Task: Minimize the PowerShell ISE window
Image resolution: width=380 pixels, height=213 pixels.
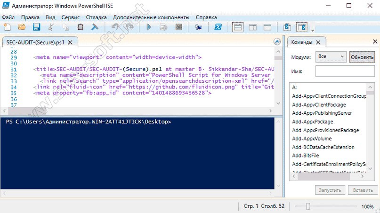Action: [x=328, y=6]
